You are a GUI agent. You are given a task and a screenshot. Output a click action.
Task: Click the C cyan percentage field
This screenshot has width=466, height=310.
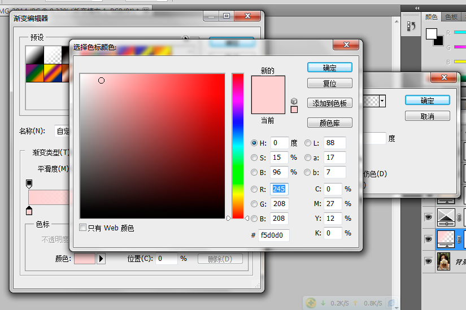(x=333, y=189)
